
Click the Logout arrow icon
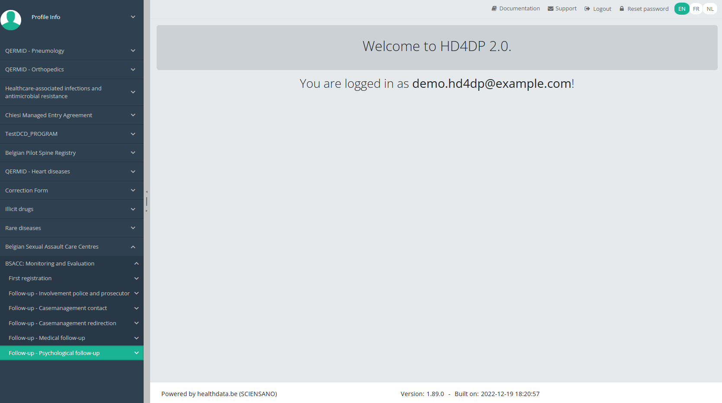pos(587,9)
